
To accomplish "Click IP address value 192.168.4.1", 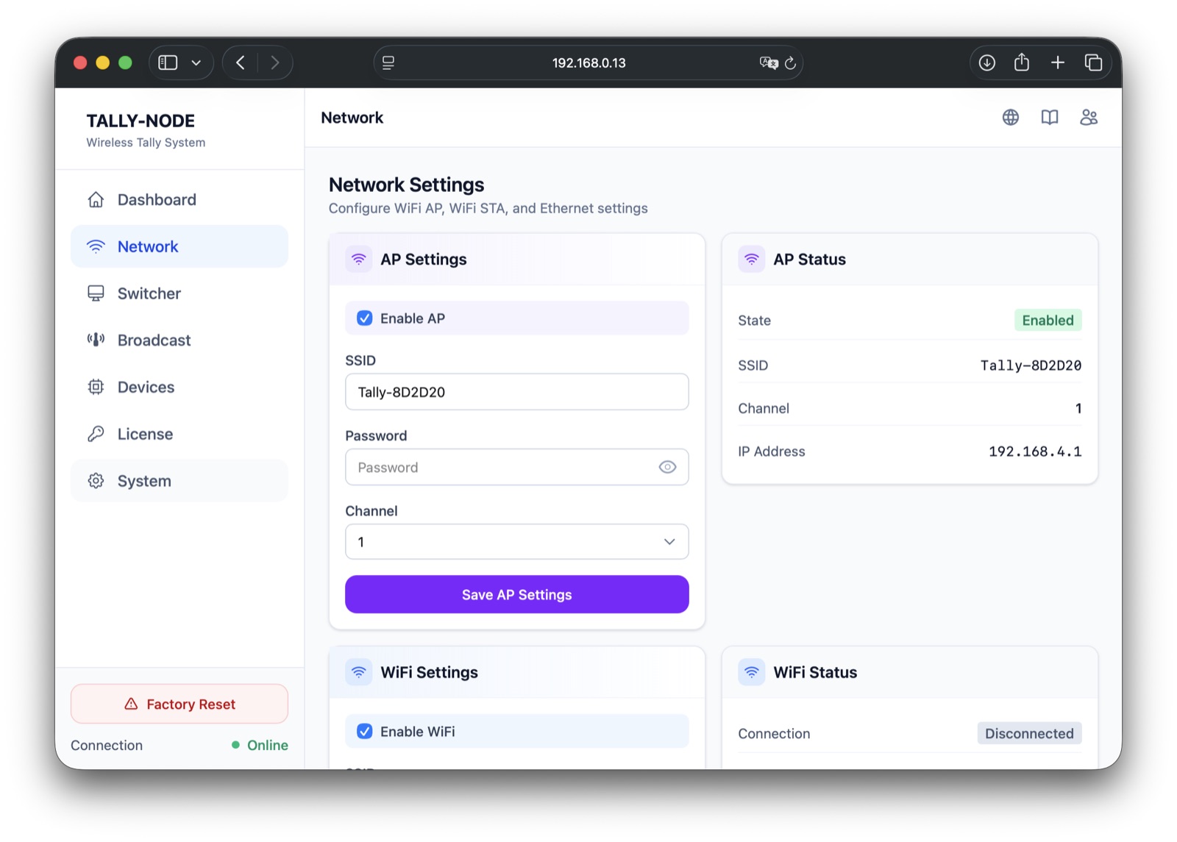I will pyautogui.click(x=1035, y=452).
